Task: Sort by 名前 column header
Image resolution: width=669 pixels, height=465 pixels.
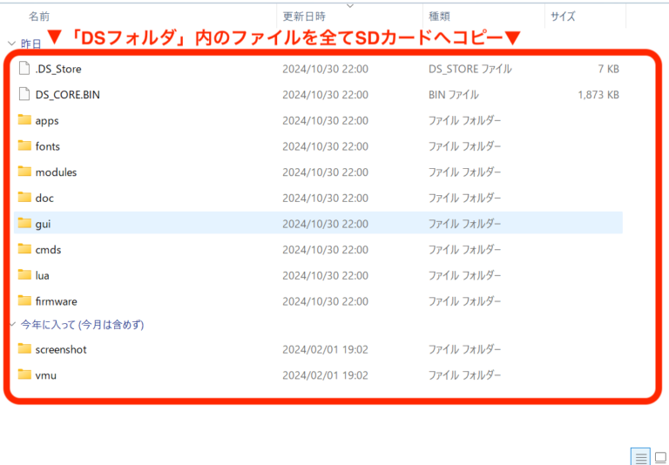Action: (x=39, y=17)
